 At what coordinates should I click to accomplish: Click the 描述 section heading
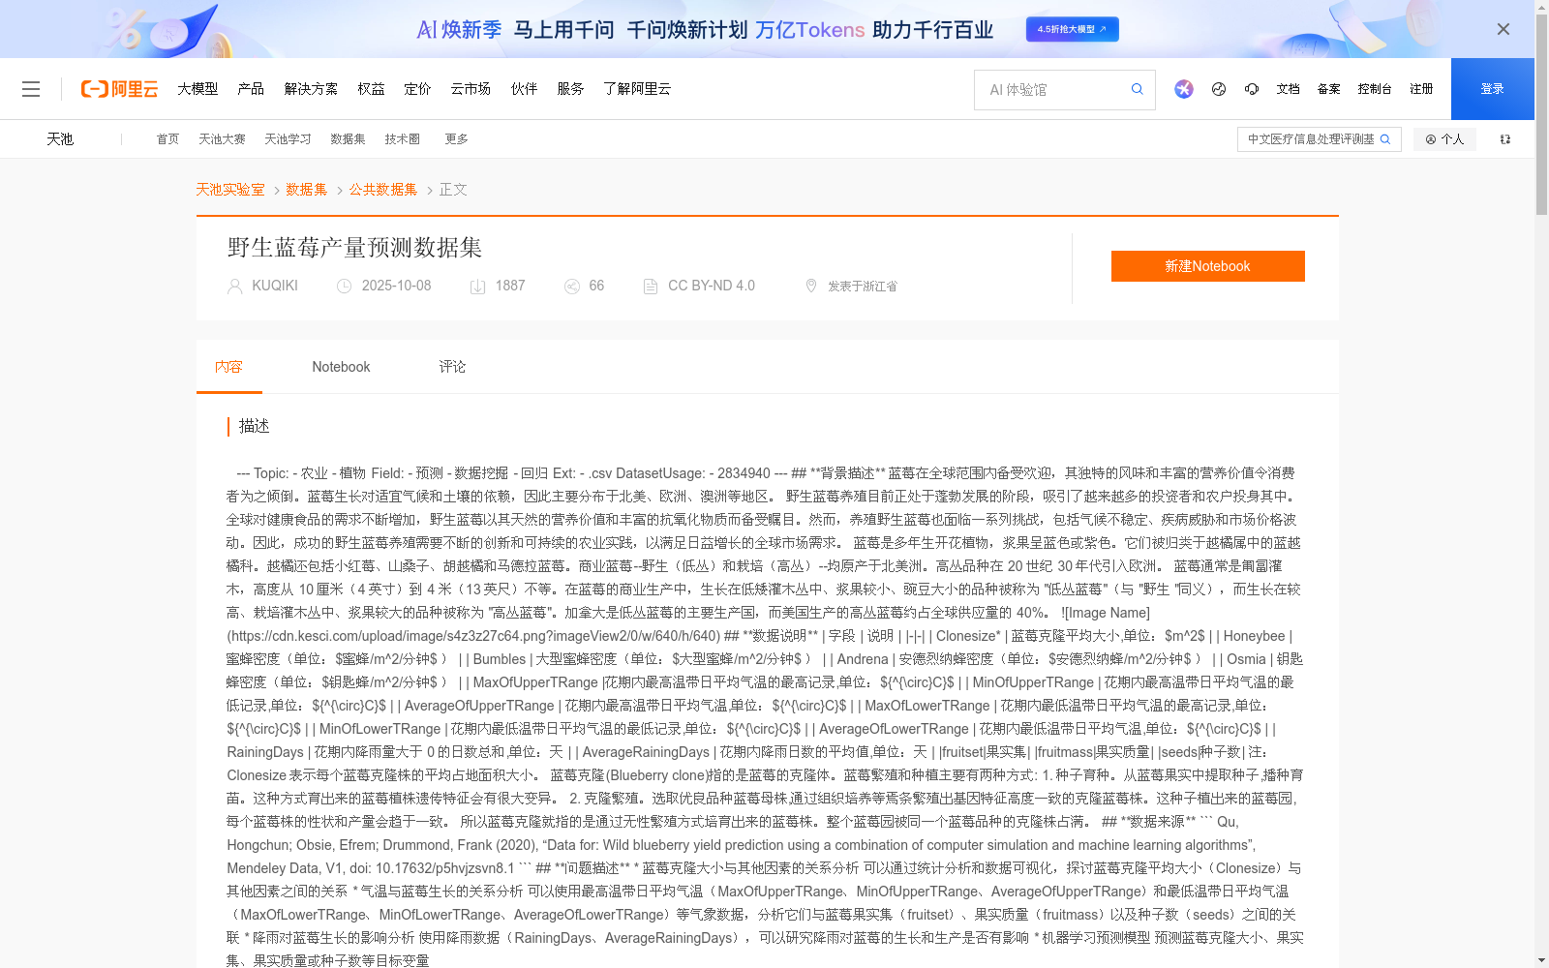[255, 427]
